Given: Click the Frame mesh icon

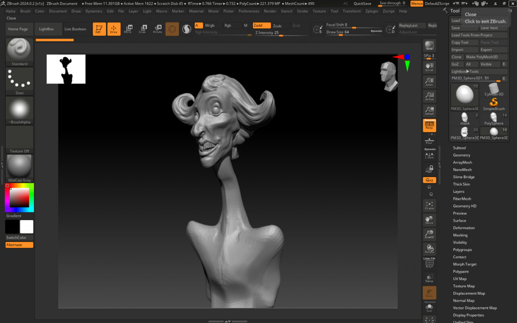Looking at the screenshot, I should 429,205.
